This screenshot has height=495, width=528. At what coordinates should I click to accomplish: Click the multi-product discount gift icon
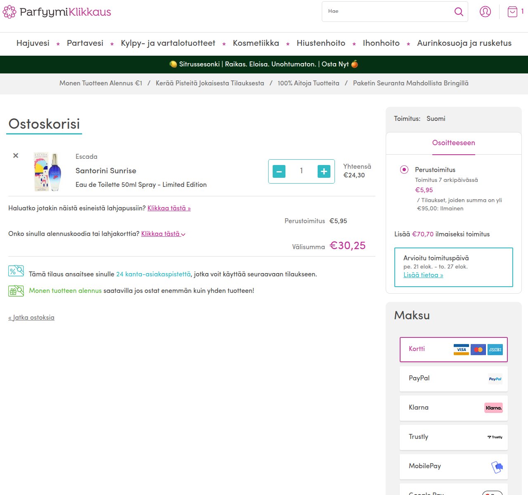16,291
